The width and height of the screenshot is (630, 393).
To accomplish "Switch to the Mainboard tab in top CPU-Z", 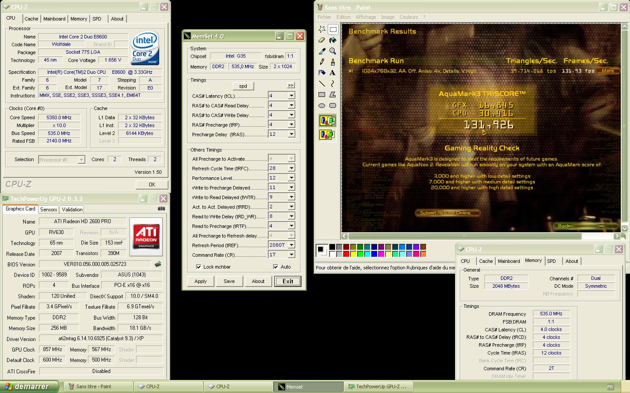I will [54, 19].
